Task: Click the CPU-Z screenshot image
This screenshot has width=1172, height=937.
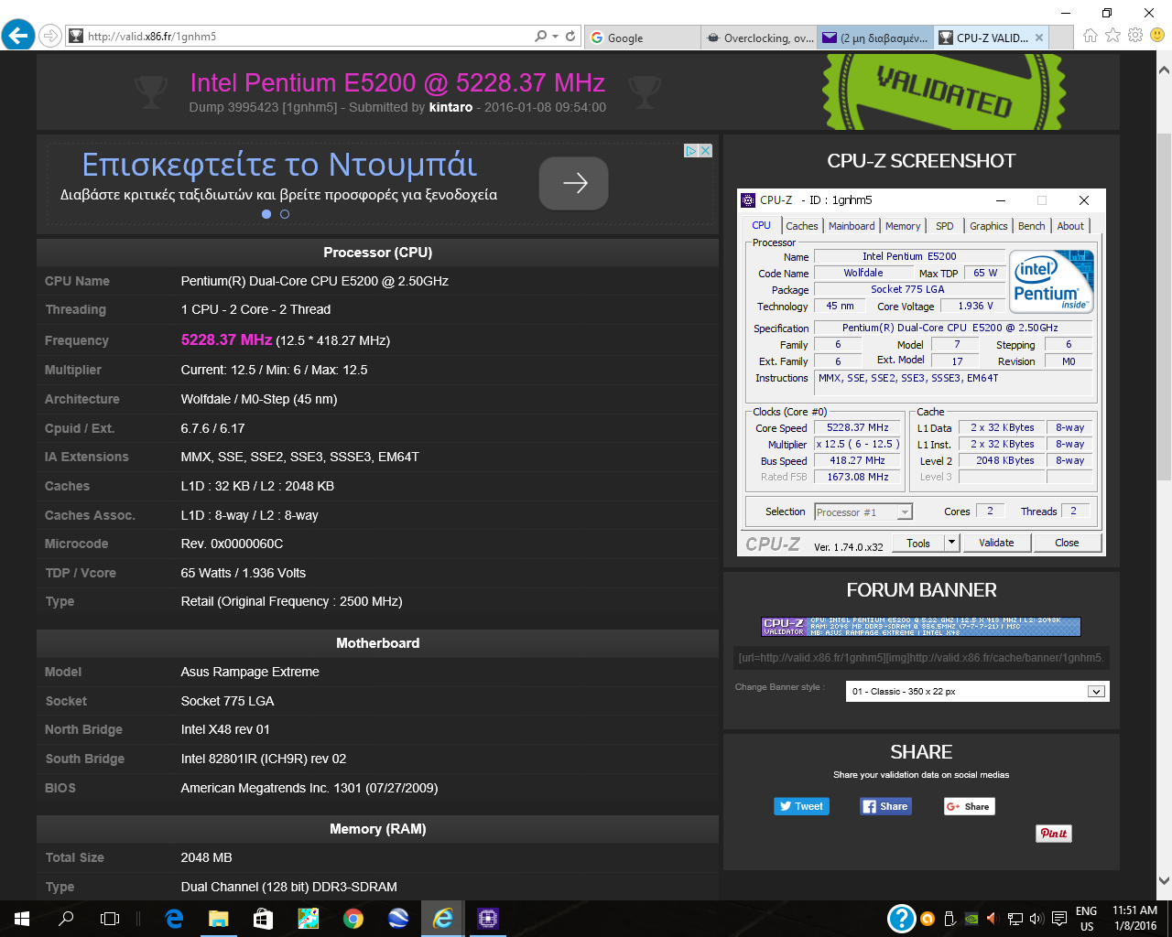Action: pyautogui.click(x=921, y=372)
